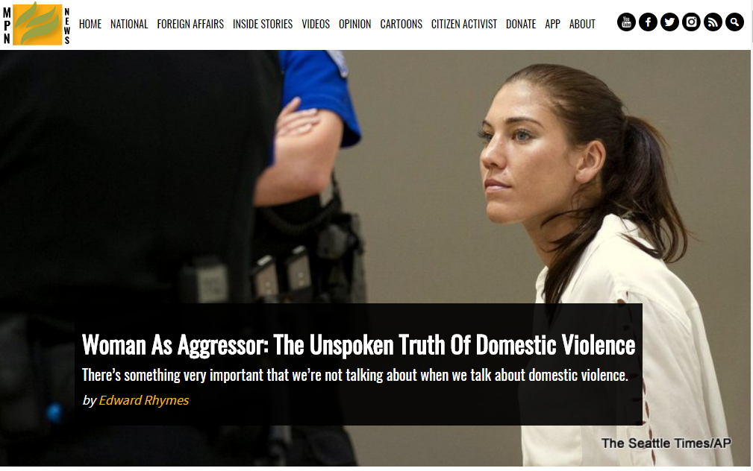Open the Opinion section

point(355,24)
